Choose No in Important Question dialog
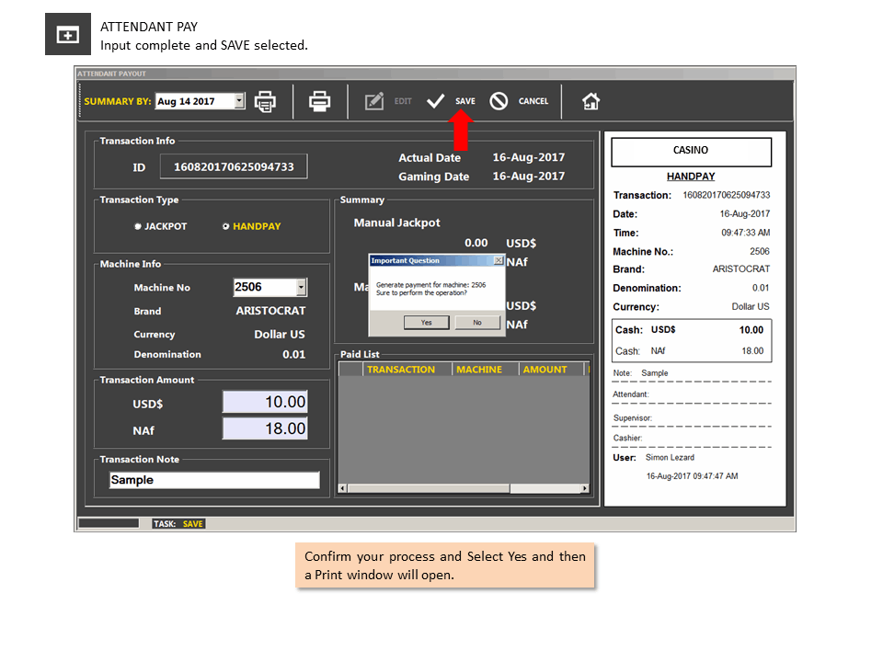Image resolution: width=883 pixels, height=662 pixels. [x=477, y=323]
